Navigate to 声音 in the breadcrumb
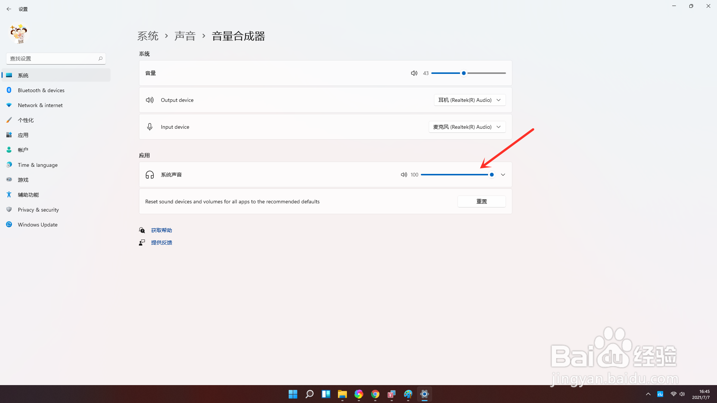Screen dimensions: 717x403 (x=185, y=35)
